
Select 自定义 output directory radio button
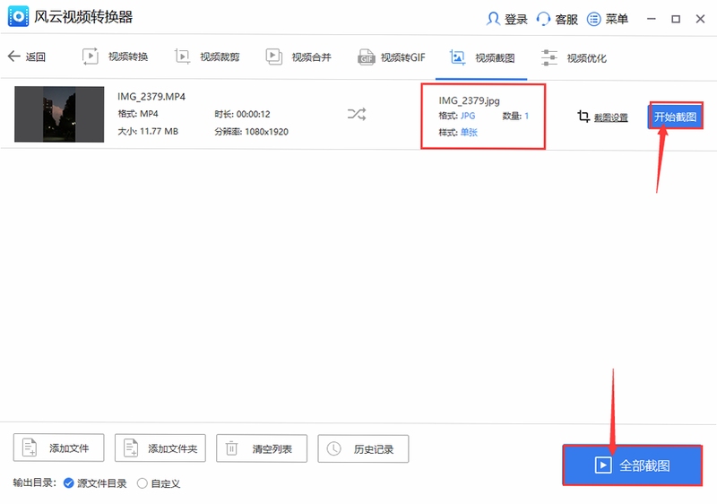pyautogui.click(x=143, y=483)
